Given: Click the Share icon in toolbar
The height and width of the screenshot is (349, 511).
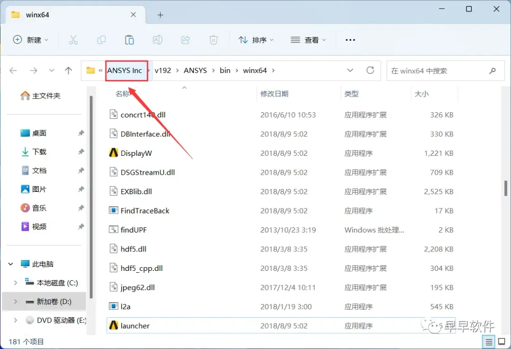Looking at the screenshot, I should 185,40.
